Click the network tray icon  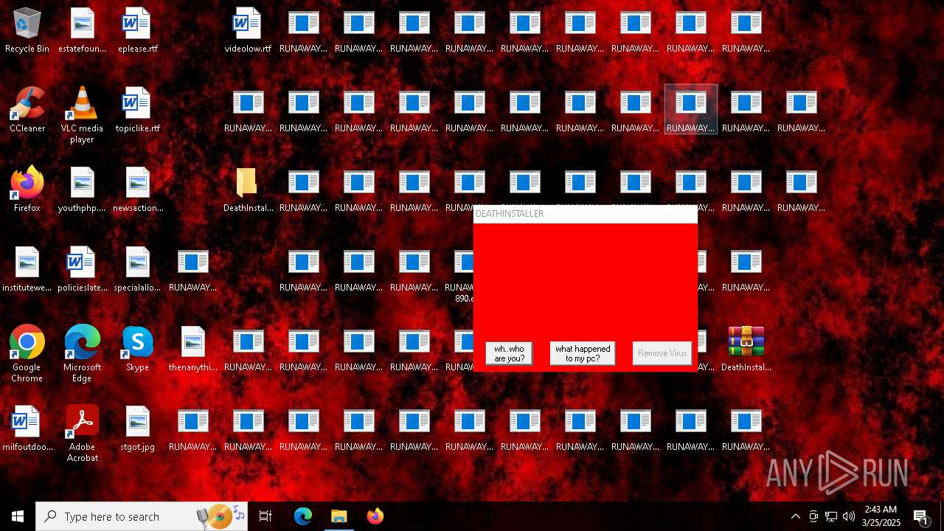coord(831,516)
